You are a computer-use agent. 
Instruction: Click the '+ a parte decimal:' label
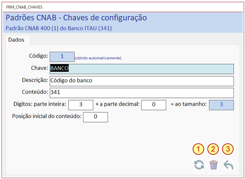click(117, 104)
